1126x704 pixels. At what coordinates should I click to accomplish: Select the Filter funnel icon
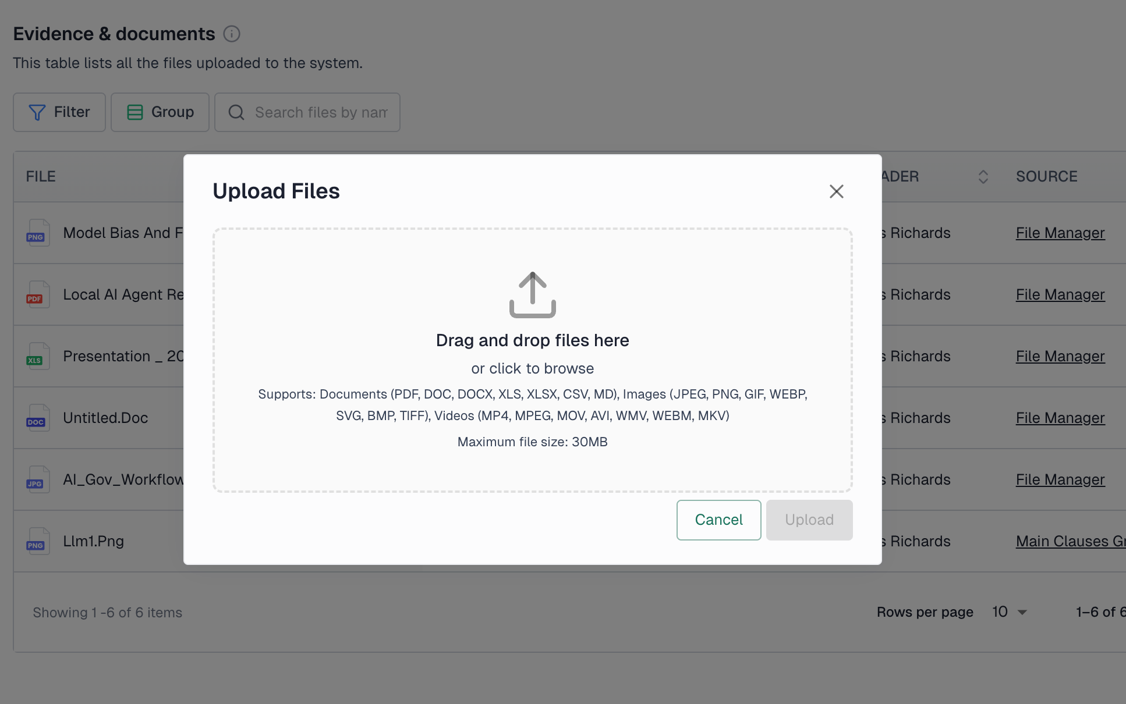pyautogui.click(x=36, y=112)
